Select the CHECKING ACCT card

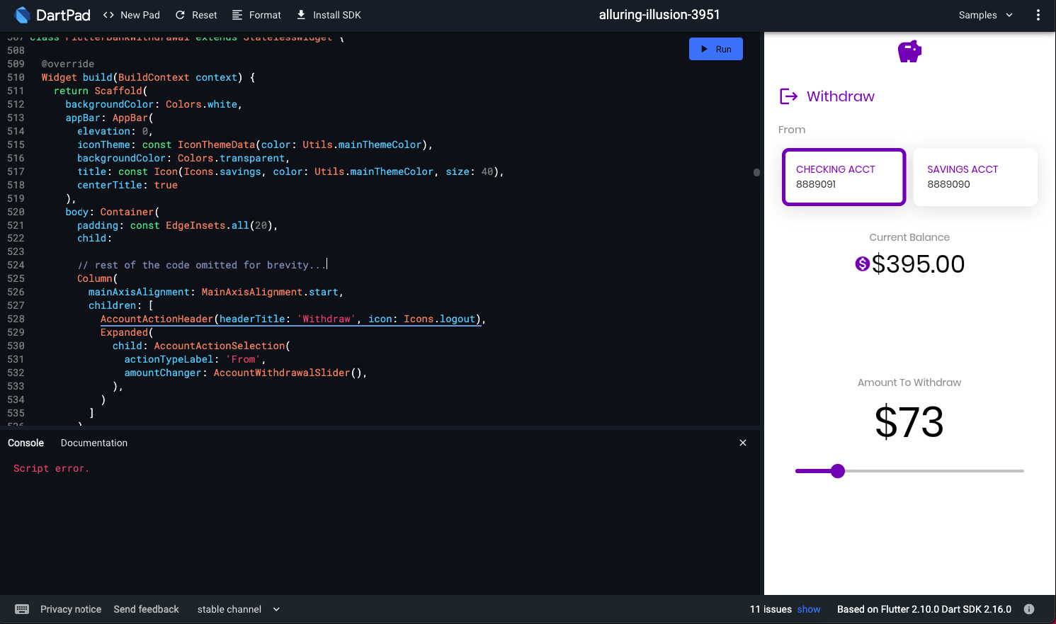pos(844,177)
